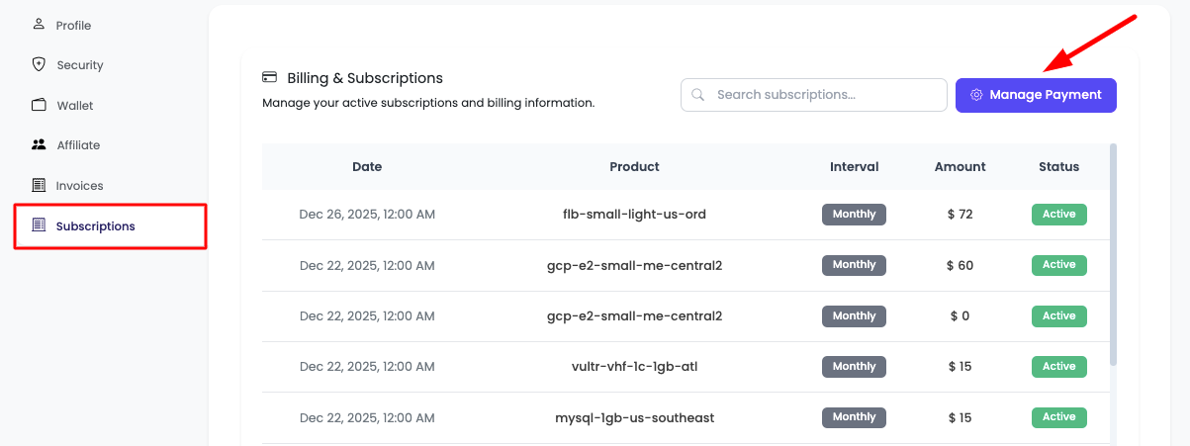Click gcp-e2-small-me-central2 in the $ 60 row
Viewport: 1190px width, 446px height.
634,265
